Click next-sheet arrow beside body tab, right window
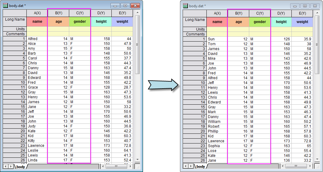 tap(191, 166)
